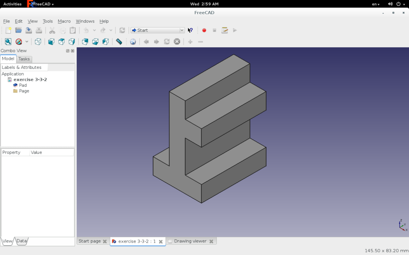Viewport: 409px width, 255px height.
Task: Expand the draw style dropdown arrow
Action: [x=26, y=41]
